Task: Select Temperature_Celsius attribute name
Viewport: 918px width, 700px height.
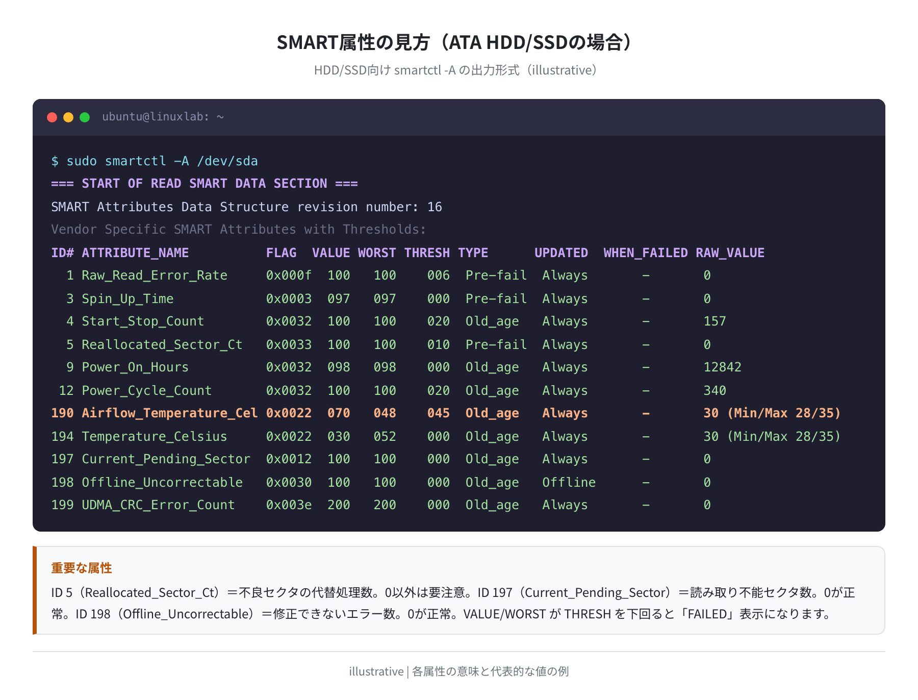Action: pos(155,437)
